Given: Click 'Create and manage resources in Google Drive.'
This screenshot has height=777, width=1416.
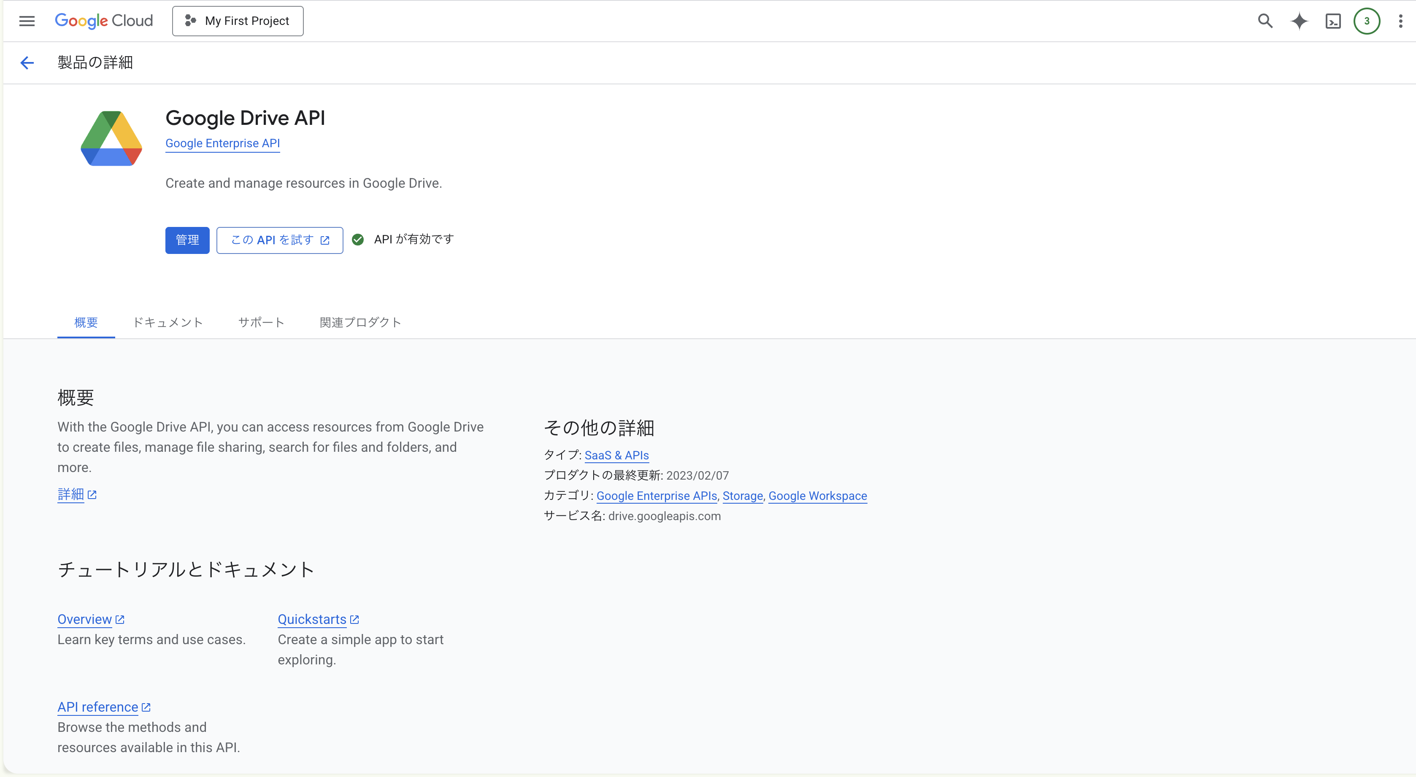Looking at the screenshot, I should point(304,183).
